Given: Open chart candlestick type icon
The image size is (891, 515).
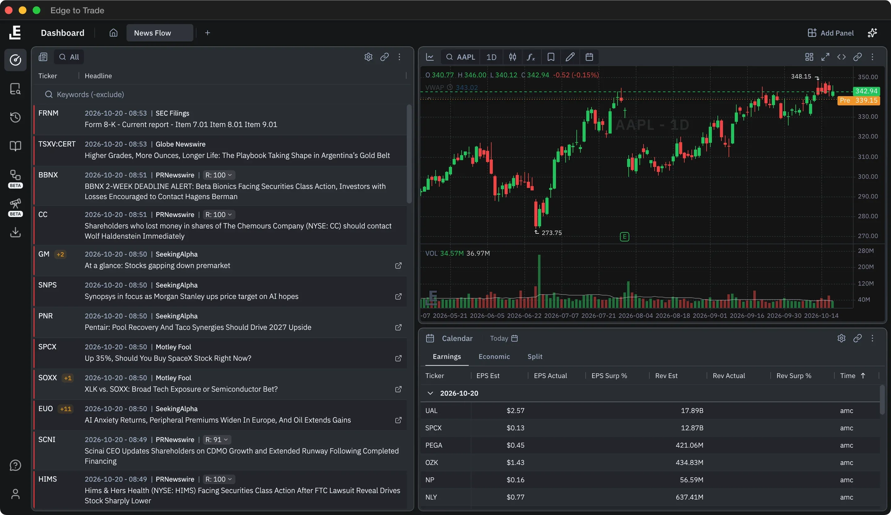Looking at the screenshot, I should point(512,57).
